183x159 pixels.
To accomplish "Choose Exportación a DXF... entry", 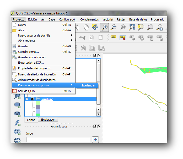I will pos(43,63).
